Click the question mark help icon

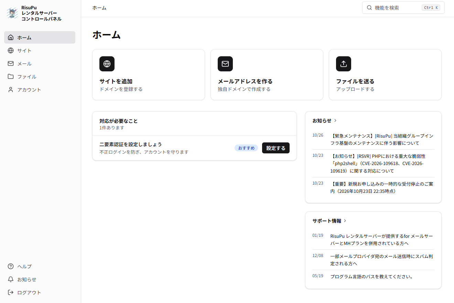(11, 266)
